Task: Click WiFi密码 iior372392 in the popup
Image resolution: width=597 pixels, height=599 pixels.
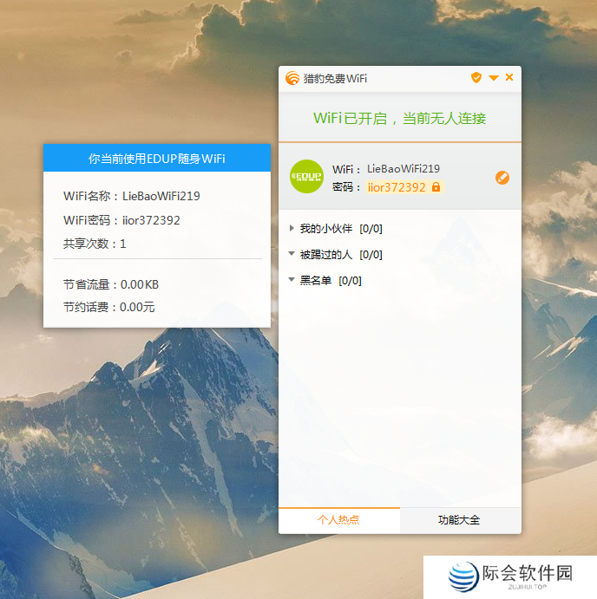Action: click(x=121, y=220)
